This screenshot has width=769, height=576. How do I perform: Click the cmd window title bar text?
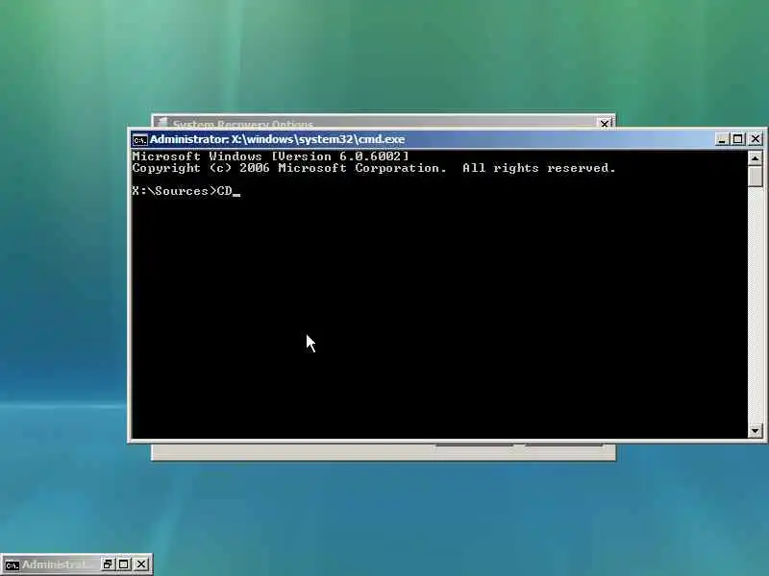(277, 139)
